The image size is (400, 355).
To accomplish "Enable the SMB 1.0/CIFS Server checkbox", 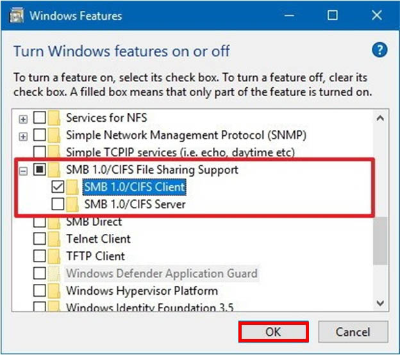I will pyautogui.click(x=58, y=204).
